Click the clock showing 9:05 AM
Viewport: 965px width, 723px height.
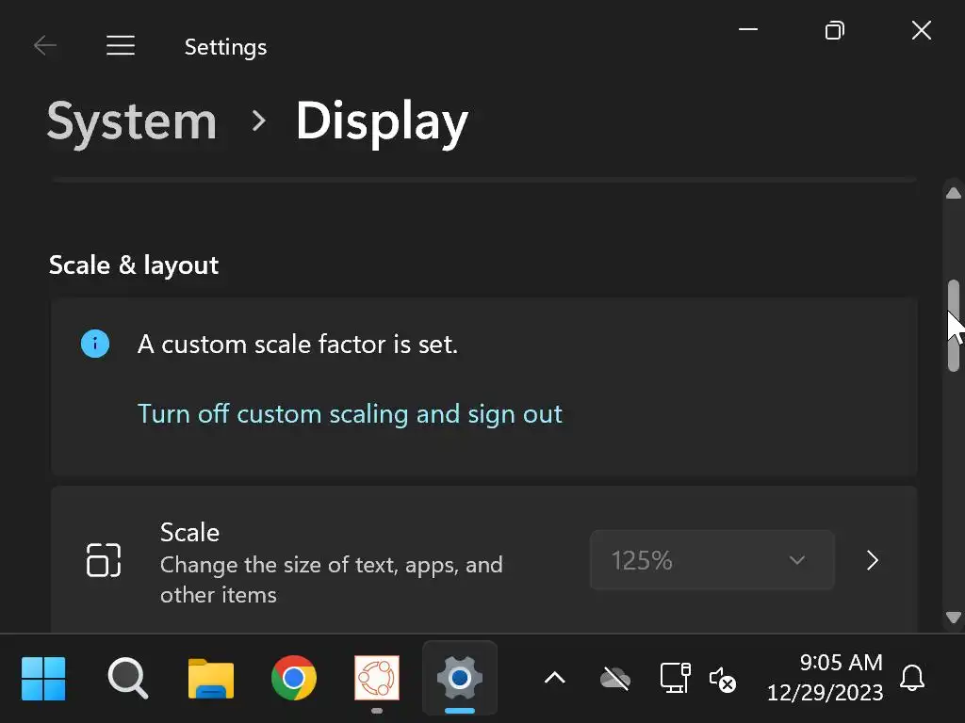coord(825,678)
